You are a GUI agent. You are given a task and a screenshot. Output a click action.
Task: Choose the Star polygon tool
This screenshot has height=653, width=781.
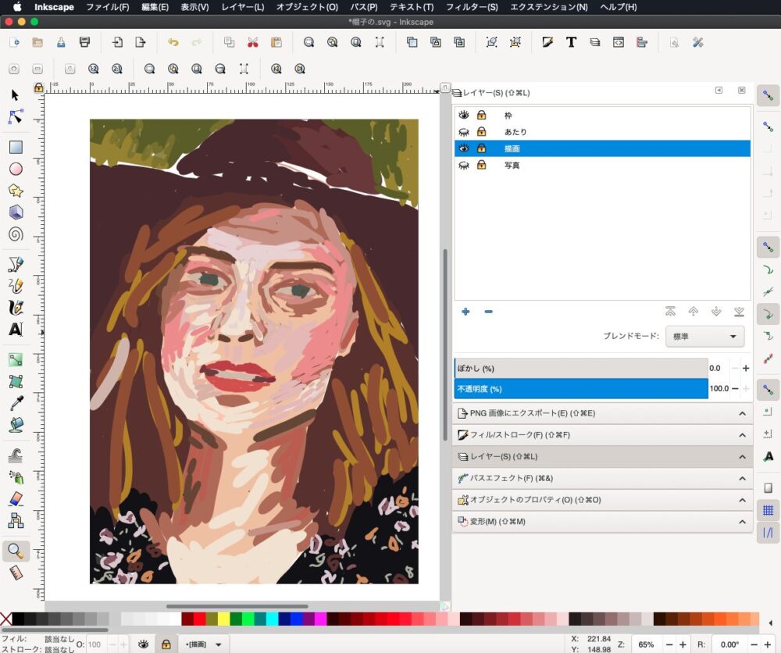point(15,191)
